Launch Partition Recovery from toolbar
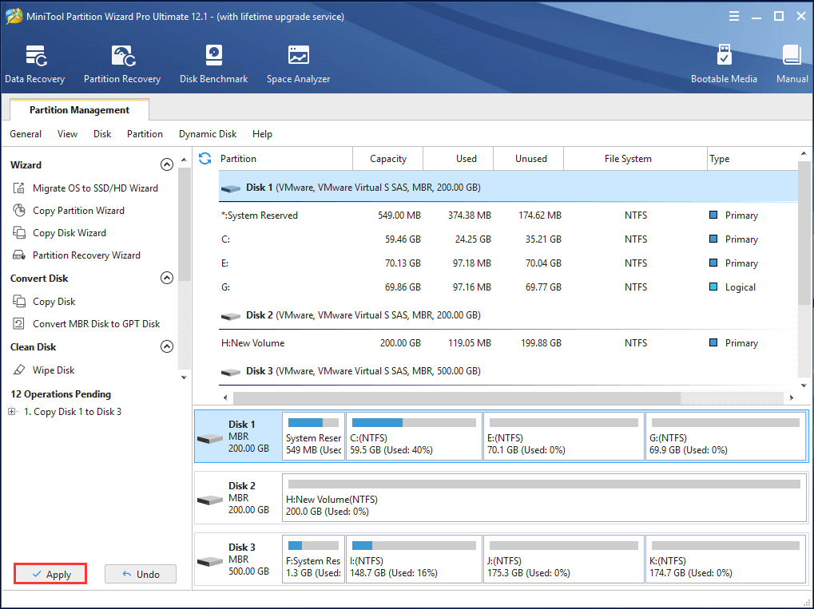The image size is (814, 609). (x=122, y=65)
